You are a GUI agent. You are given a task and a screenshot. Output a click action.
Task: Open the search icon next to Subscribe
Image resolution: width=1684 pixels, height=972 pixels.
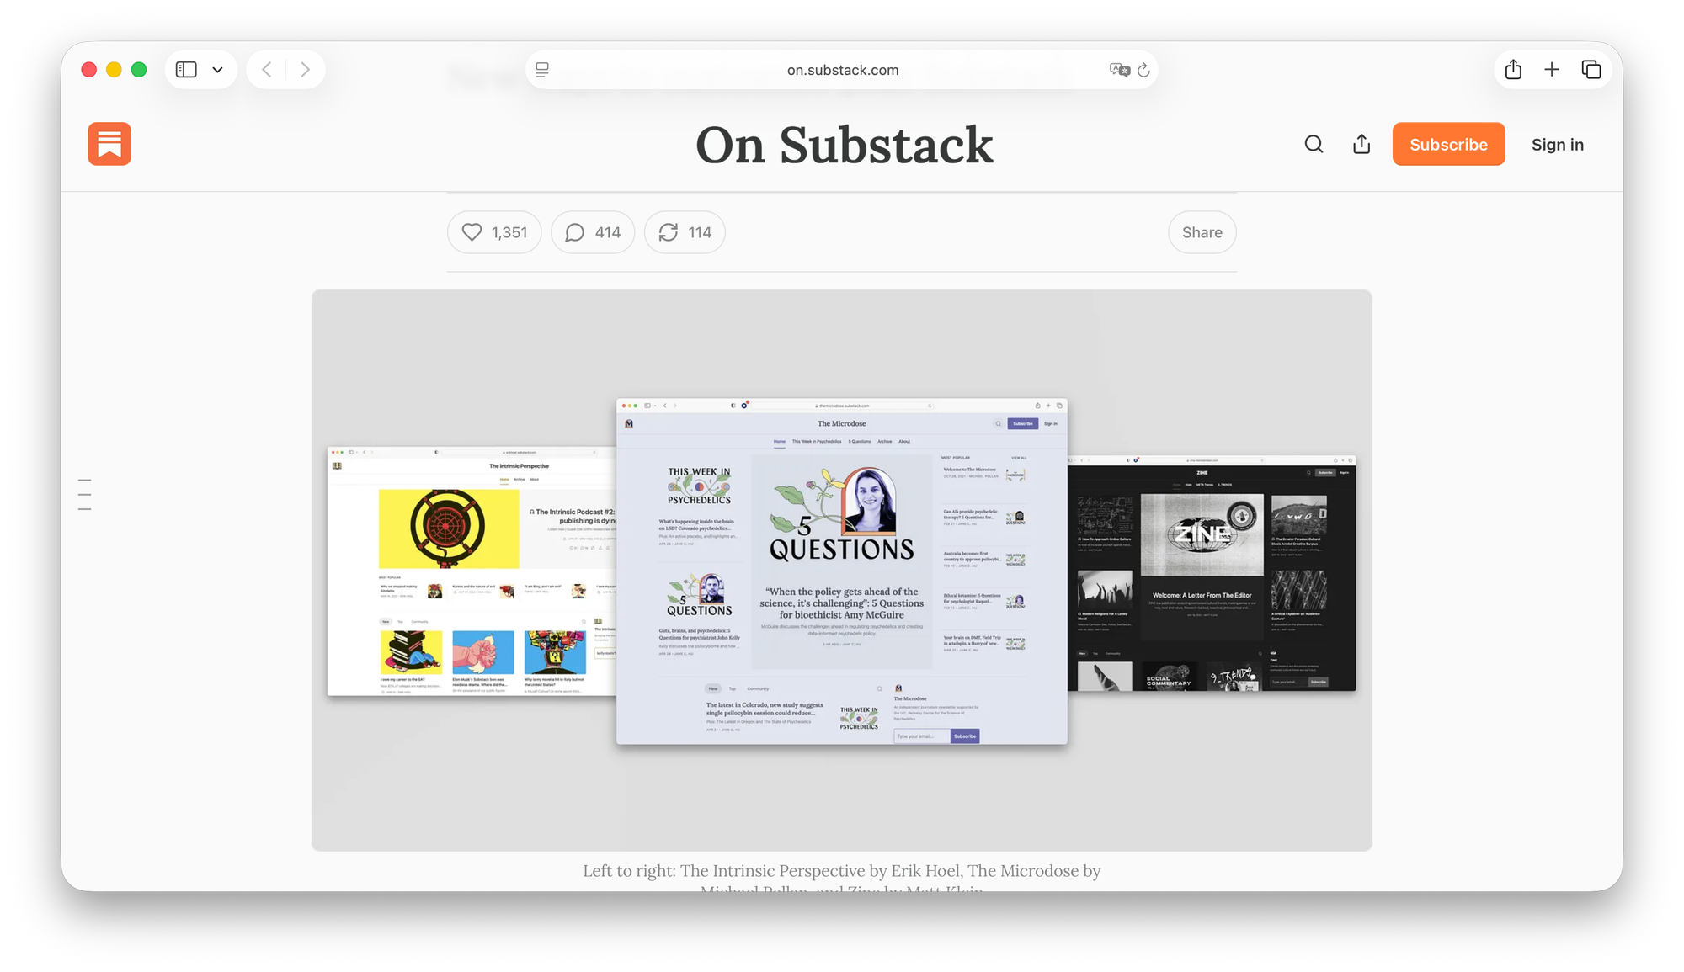pos(1314,144)
